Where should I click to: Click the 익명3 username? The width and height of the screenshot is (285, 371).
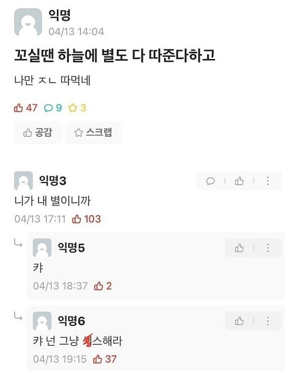[x=53, y=181]
